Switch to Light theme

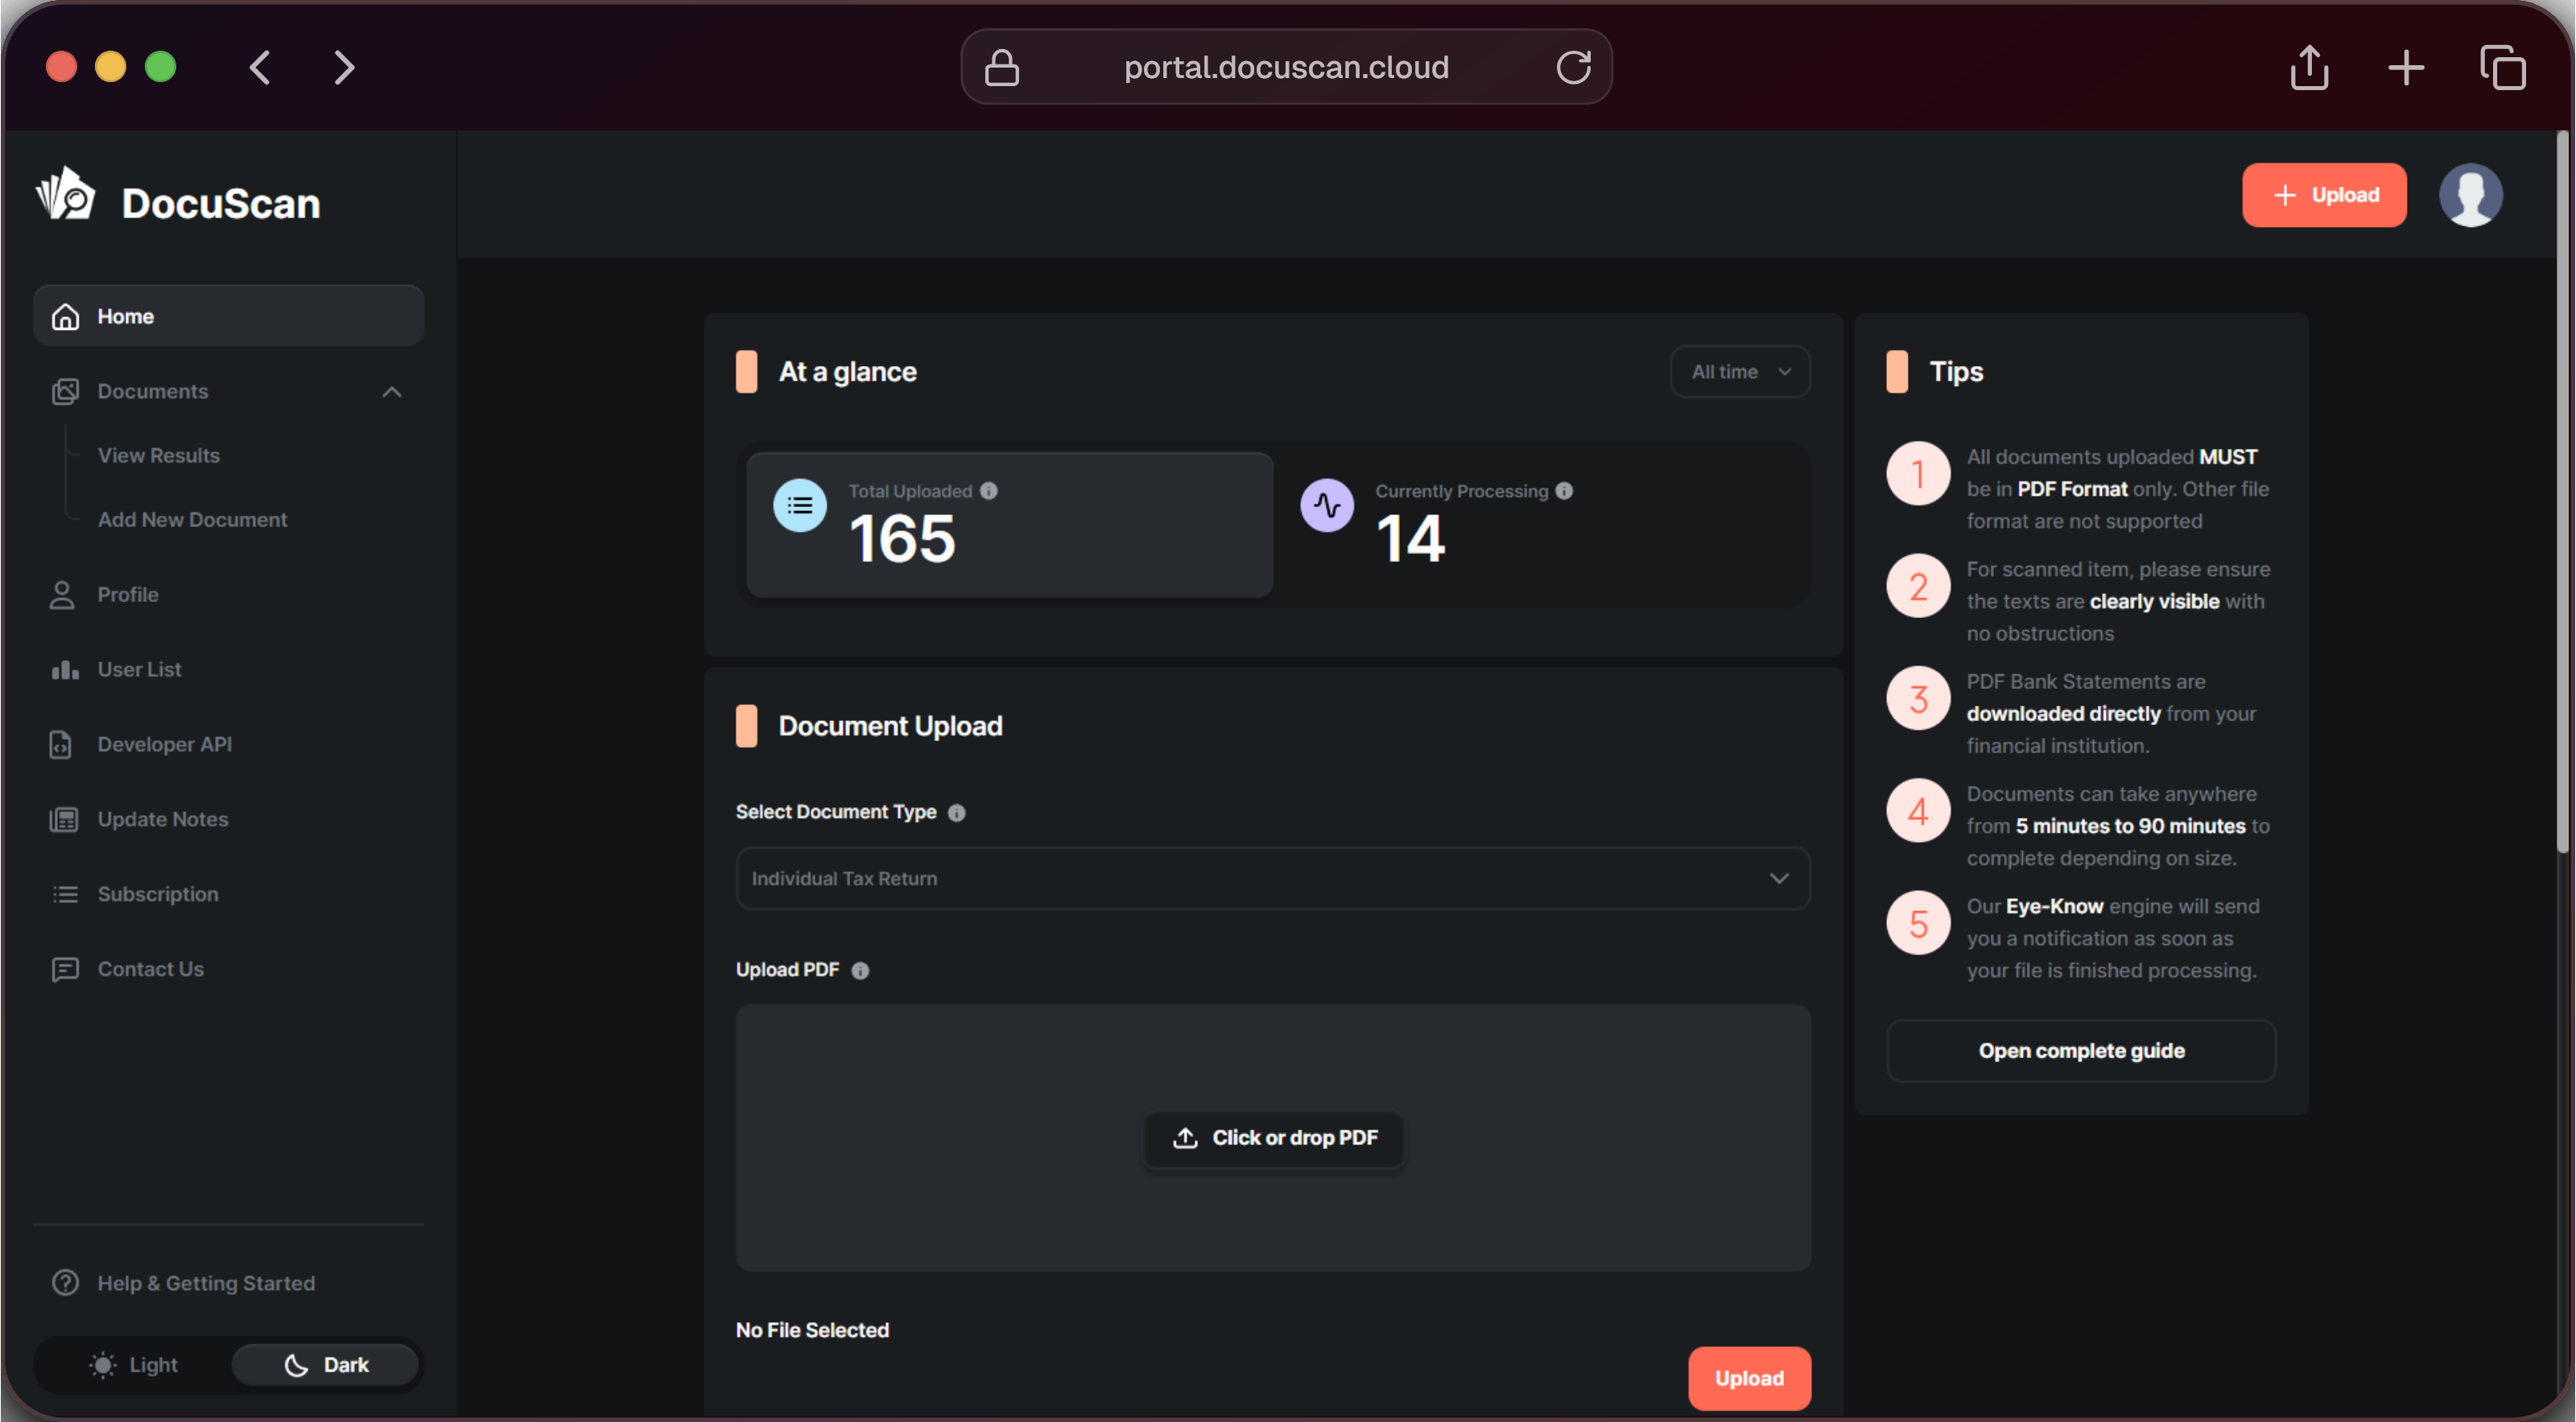134,1365
